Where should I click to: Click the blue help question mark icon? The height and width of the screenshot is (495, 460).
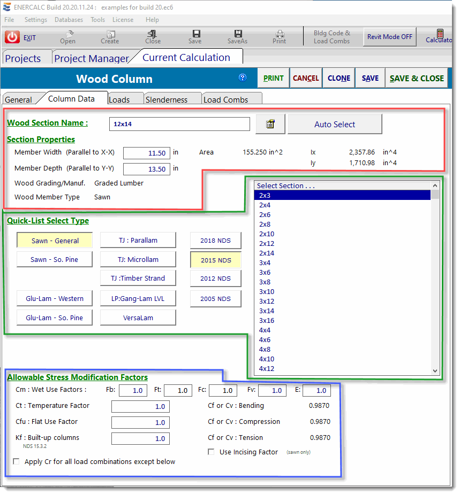coord(243,78)
